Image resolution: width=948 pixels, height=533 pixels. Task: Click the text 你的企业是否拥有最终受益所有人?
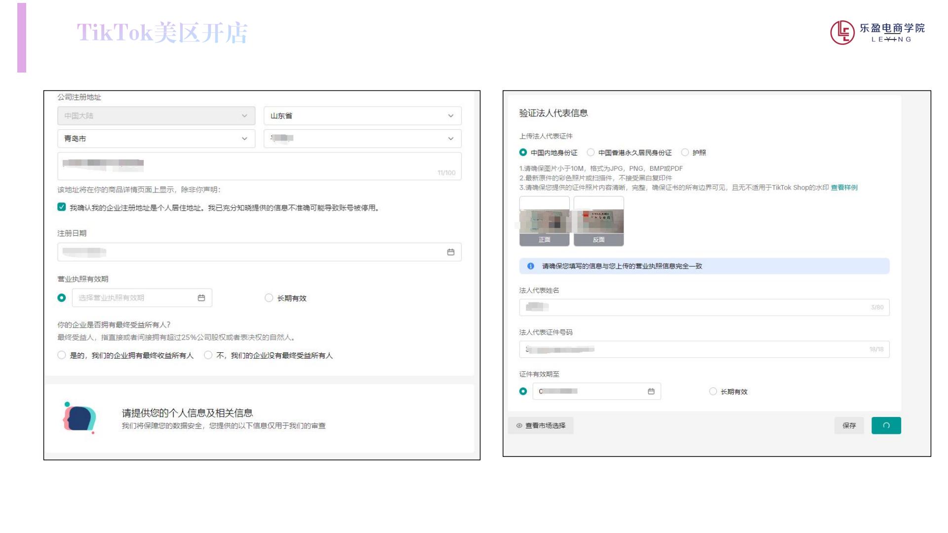point(114,325)
